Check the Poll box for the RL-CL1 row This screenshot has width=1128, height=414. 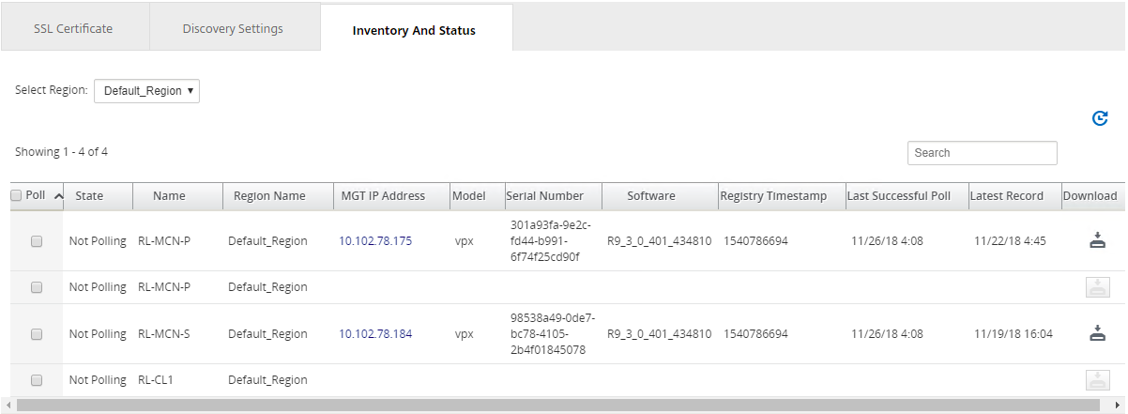pos(37,380)
